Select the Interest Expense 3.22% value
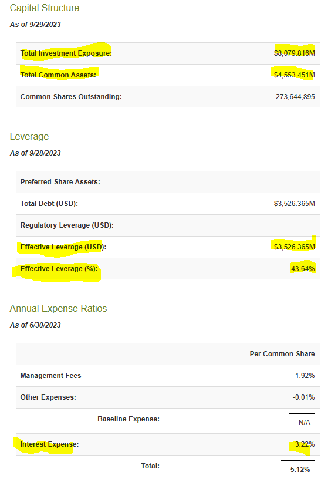Screen dimensions: 328x489 tap(305, 444)
